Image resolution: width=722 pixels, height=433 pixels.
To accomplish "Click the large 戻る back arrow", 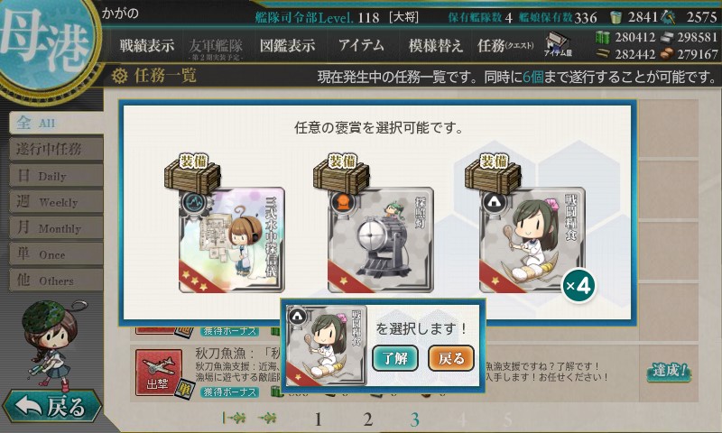I will 51,406.
